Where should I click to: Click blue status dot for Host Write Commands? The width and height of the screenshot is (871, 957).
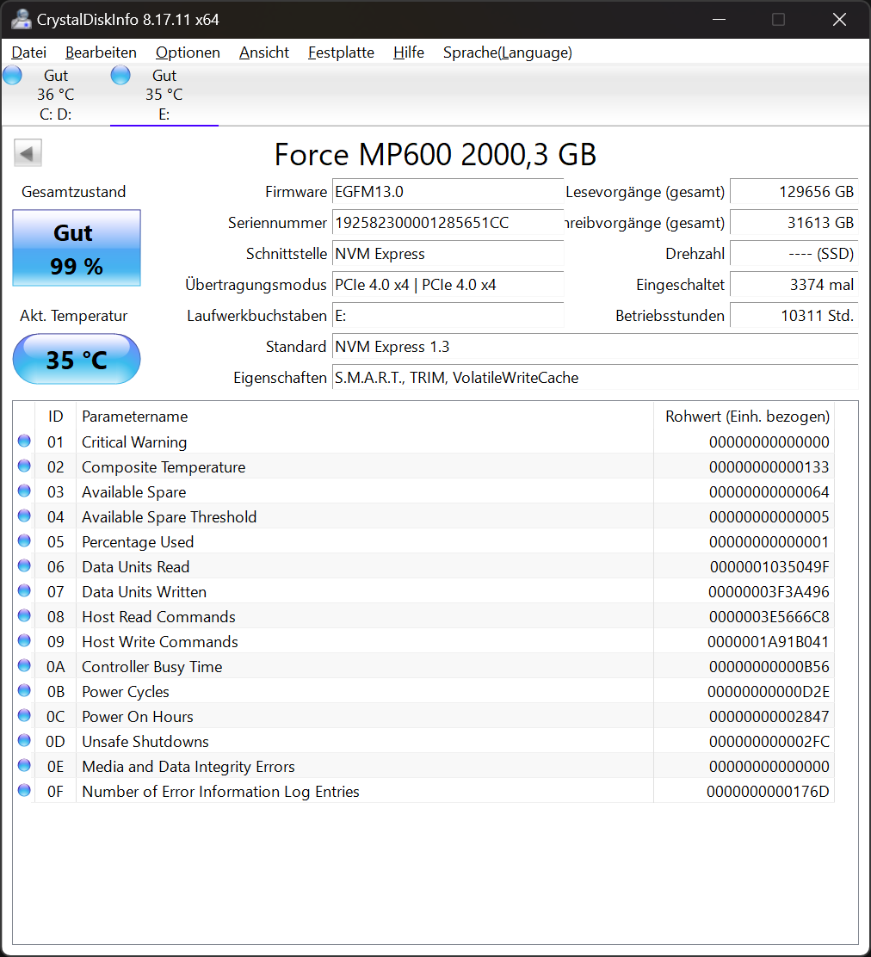coord(24,640)
